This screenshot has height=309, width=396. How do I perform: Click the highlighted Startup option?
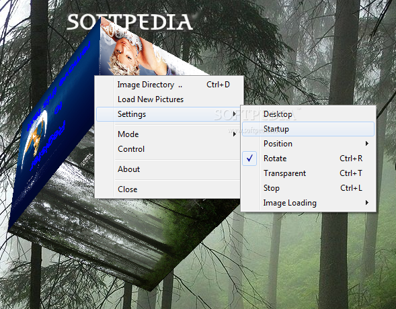pos(308,129)
